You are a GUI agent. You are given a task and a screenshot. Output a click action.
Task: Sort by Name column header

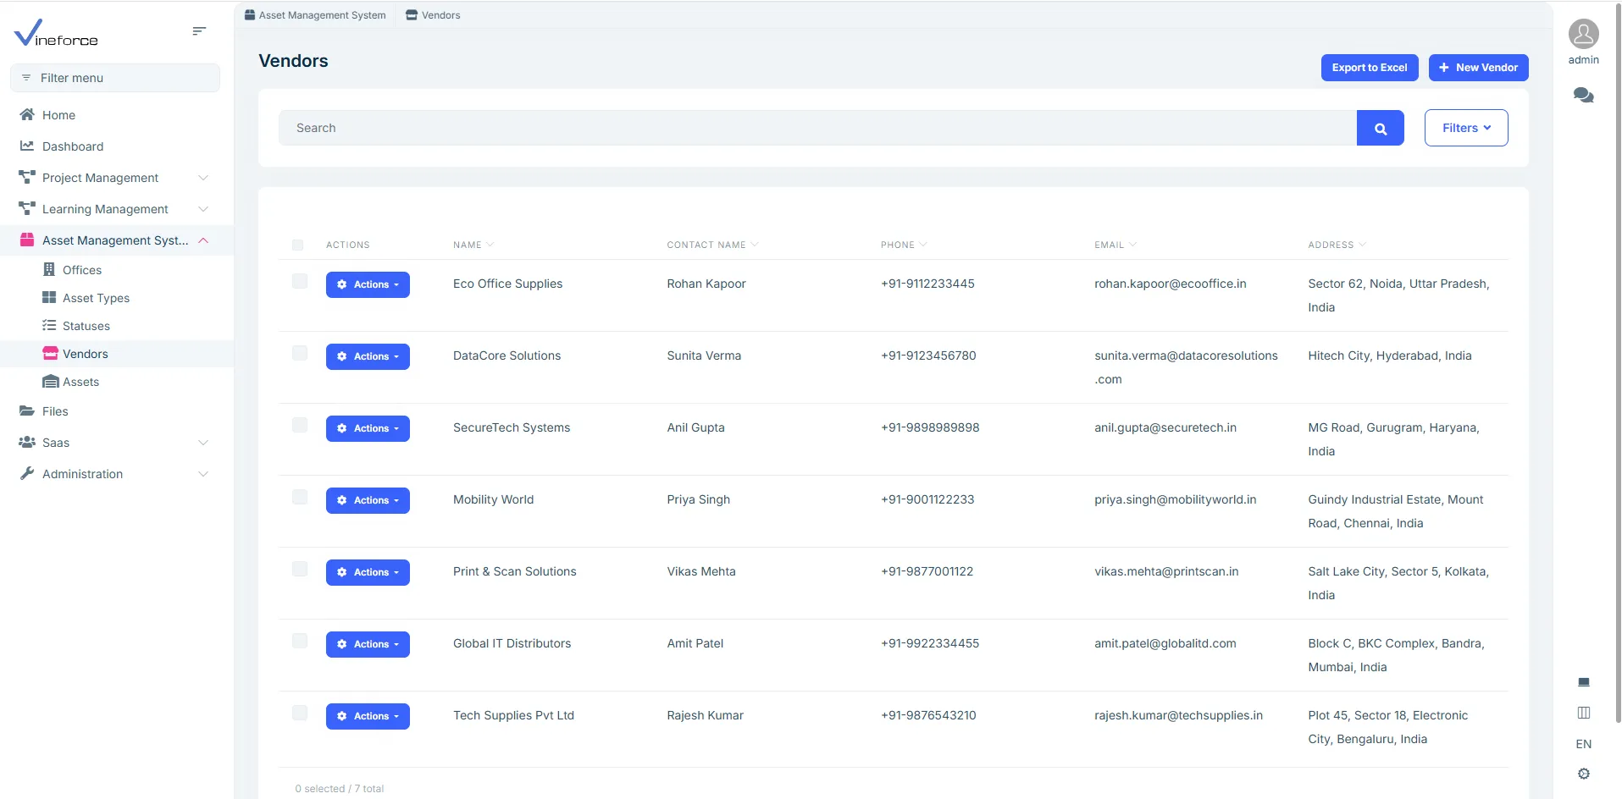(x=473, y=245)
